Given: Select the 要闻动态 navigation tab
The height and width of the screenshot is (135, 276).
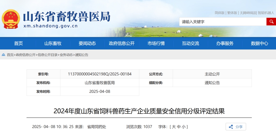Looking at the screenshot, I should 87,43.
